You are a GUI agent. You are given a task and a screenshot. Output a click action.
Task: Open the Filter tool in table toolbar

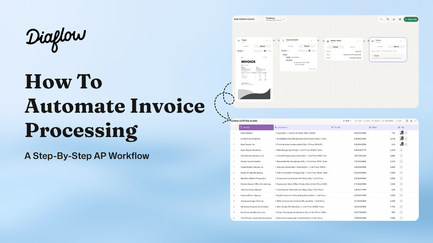click(358, 121)
